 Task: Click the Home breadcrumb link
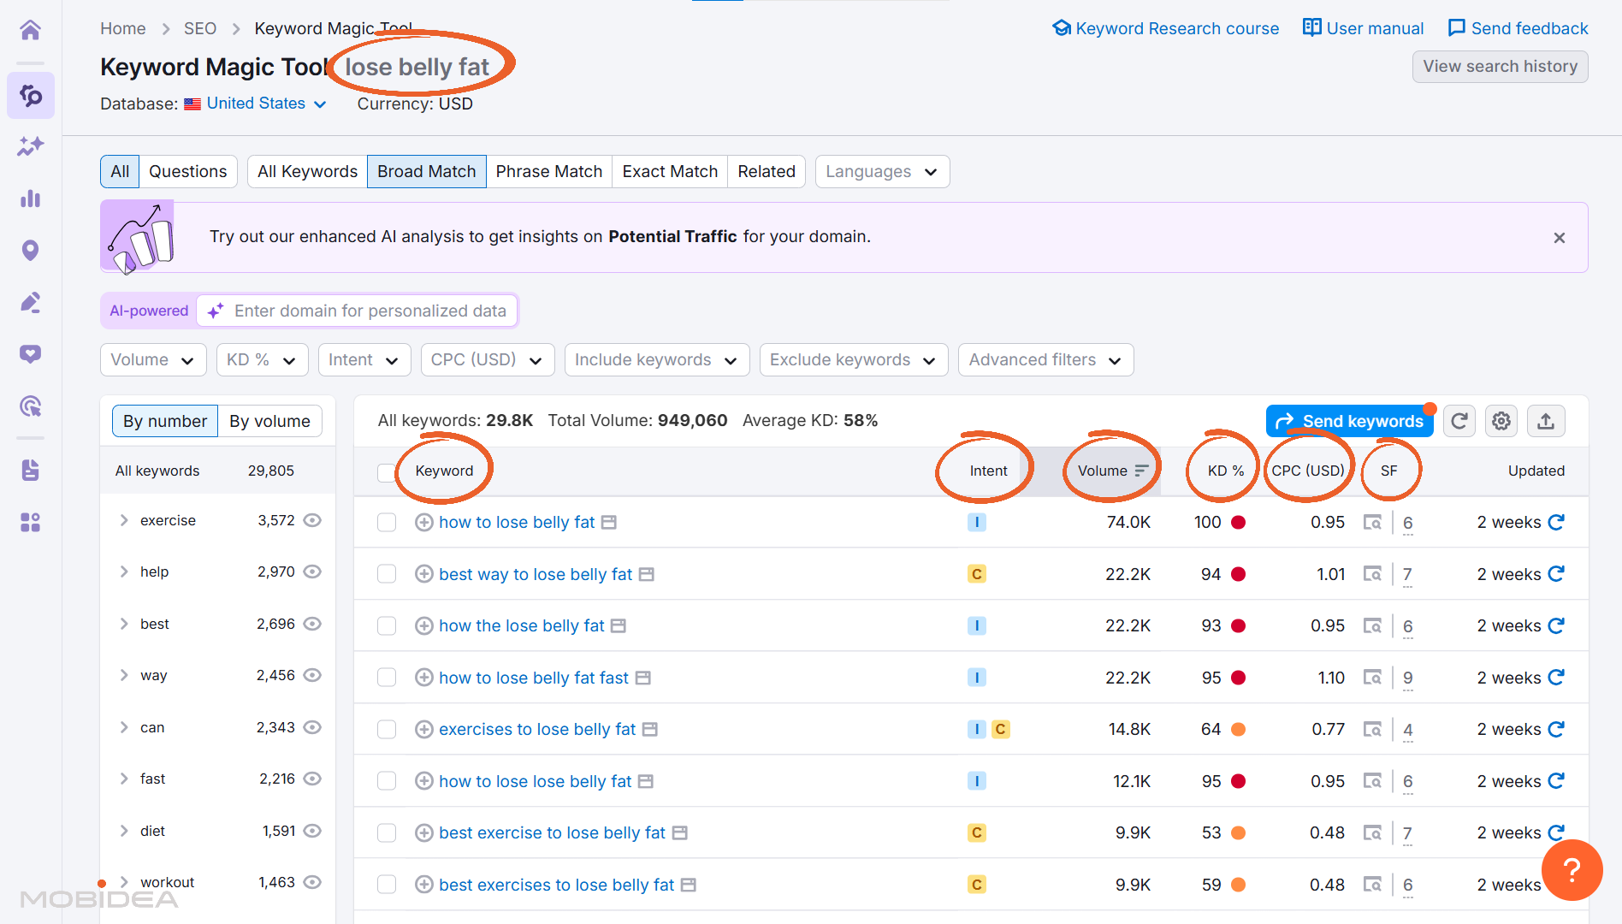click(x=123, y=28)
